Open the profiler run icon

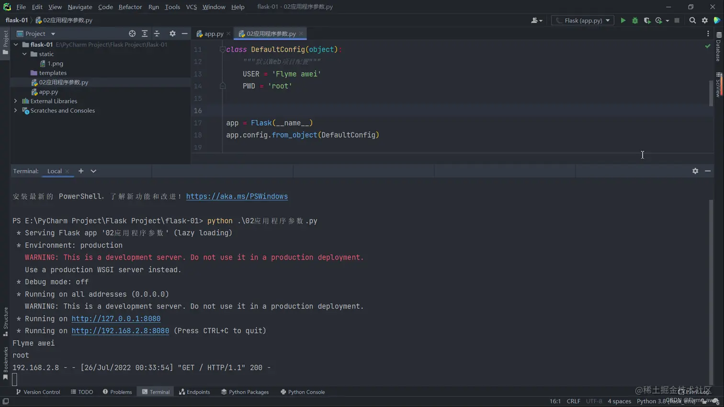coord(659,21)
